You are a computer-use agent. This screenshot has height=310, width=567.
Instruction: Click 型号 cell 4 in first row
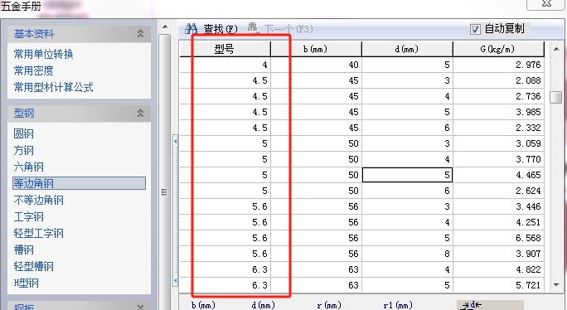225,65
